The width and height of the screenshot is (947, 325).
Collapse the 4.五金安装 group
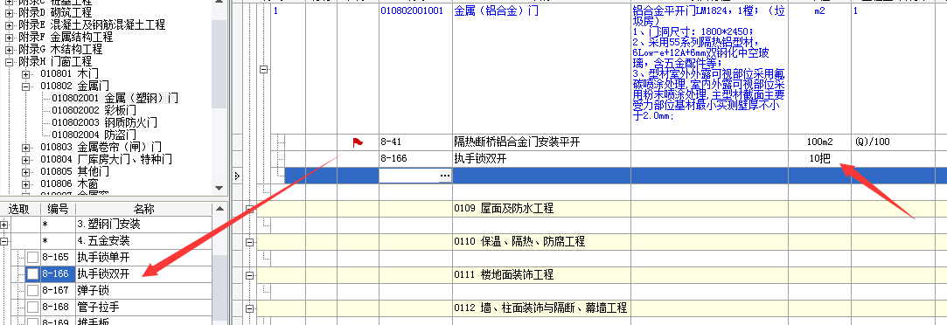click(5, 240)
